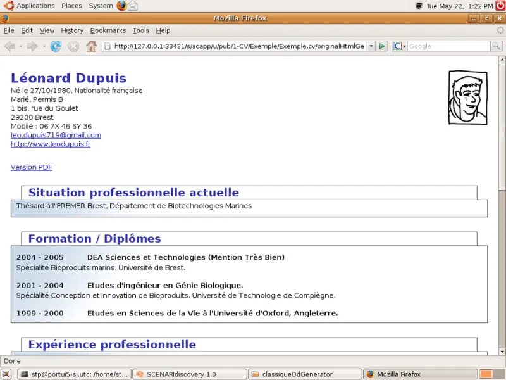506x380 pixels.
Task: Click the Done status bar text
Action: tap(12, 361)
